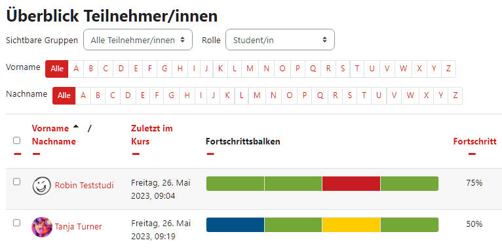Collapse the Vorname/Nachname column via its minus icon

(36, 154)
